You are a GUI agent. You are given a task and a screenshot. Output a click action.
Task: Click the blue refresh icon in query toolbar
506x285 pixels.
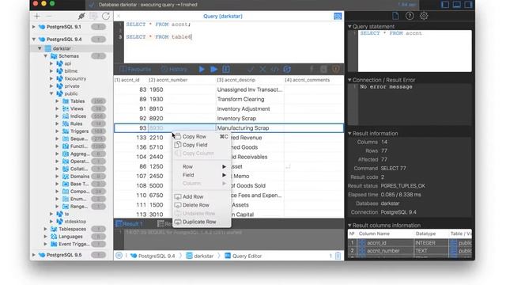[x=287, y=69]
